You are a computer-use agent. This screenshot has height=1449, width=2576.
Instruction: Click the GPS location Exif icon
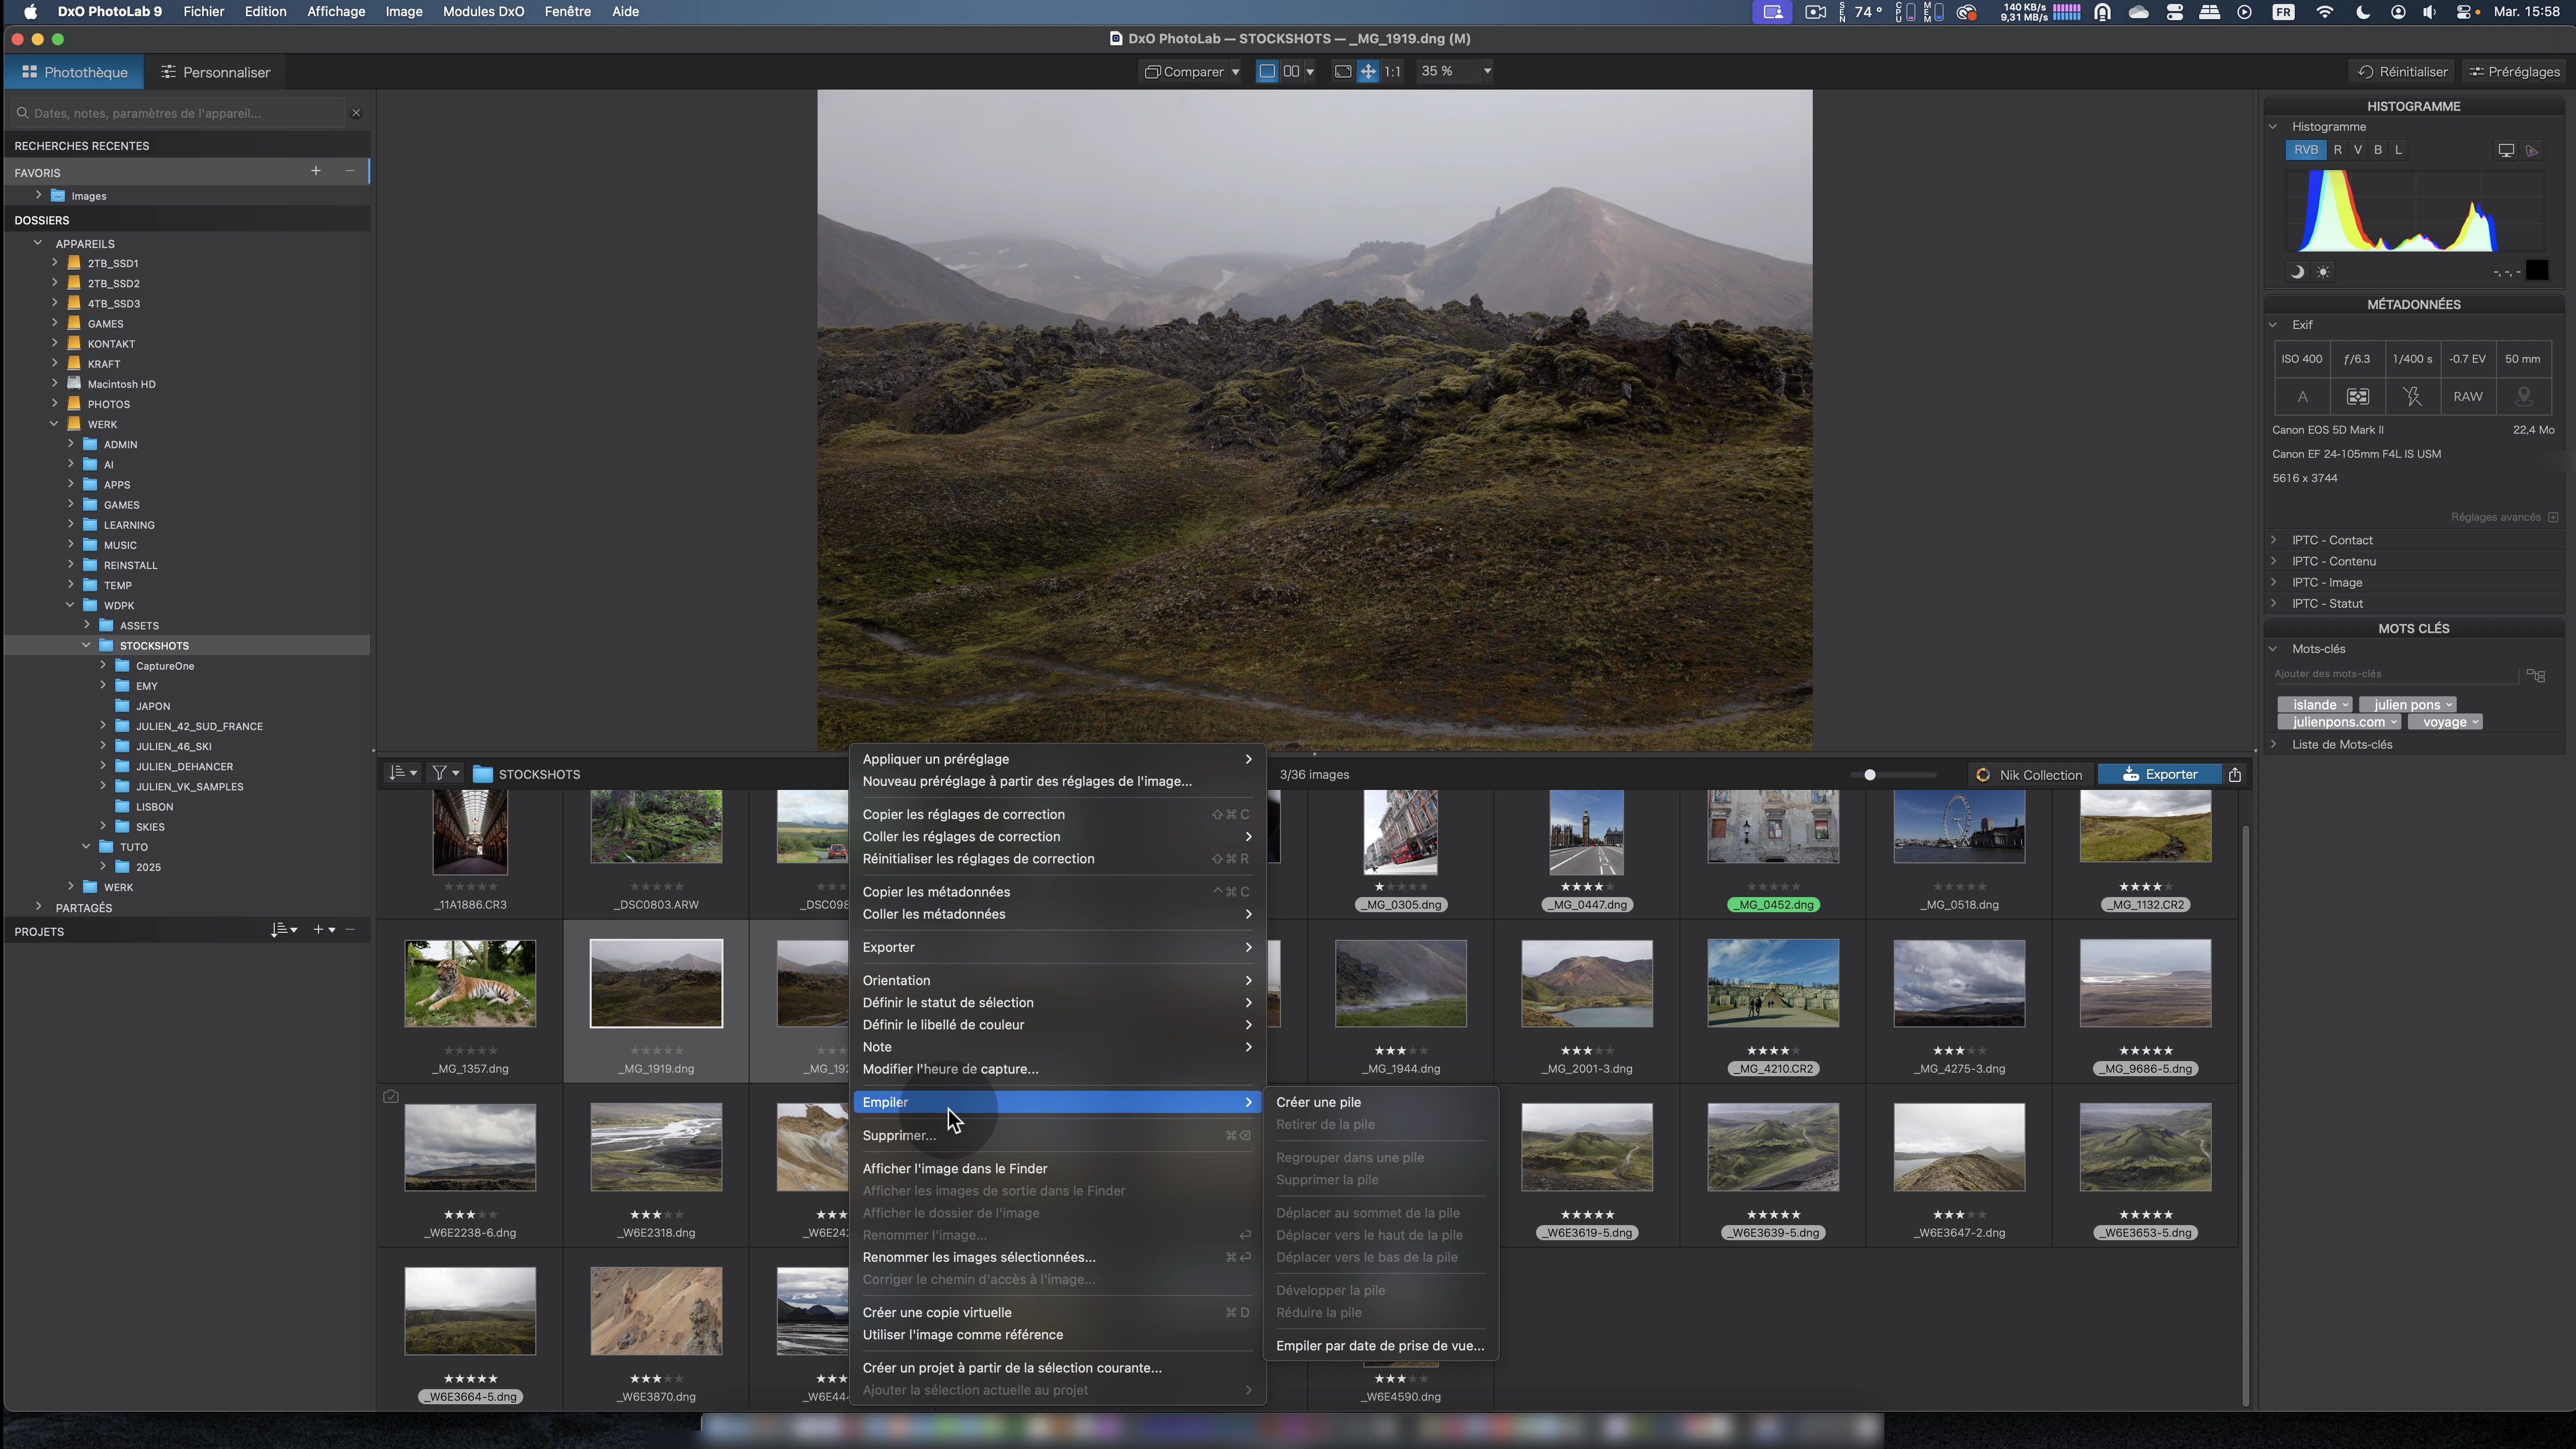2523,397
